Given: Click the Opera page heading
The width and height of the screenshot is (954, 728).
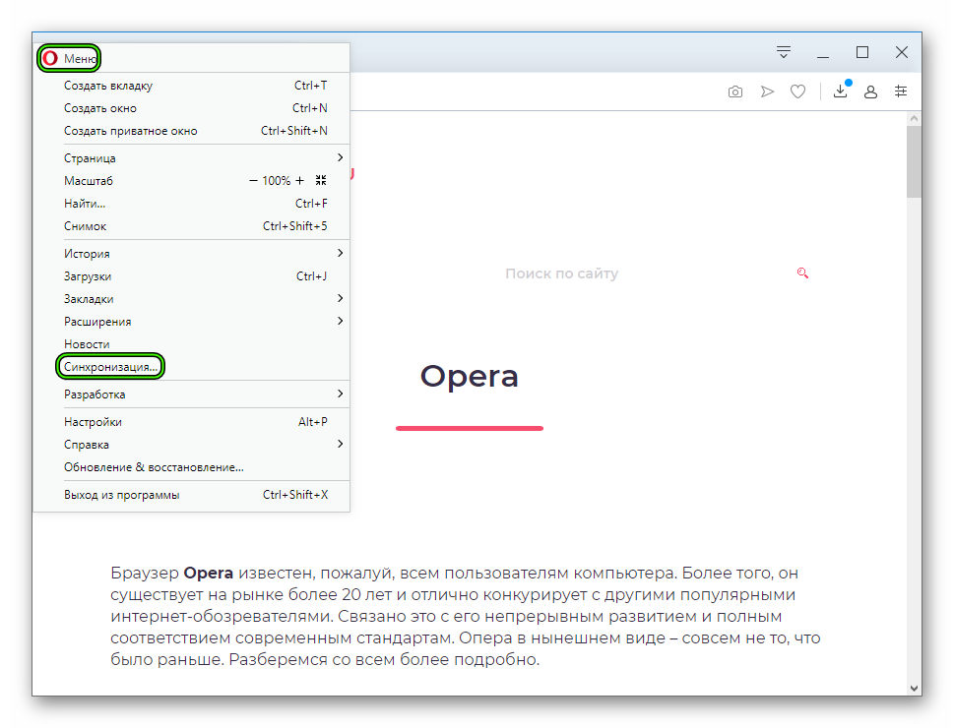Looking at the screenshot, I should point(469,377).
